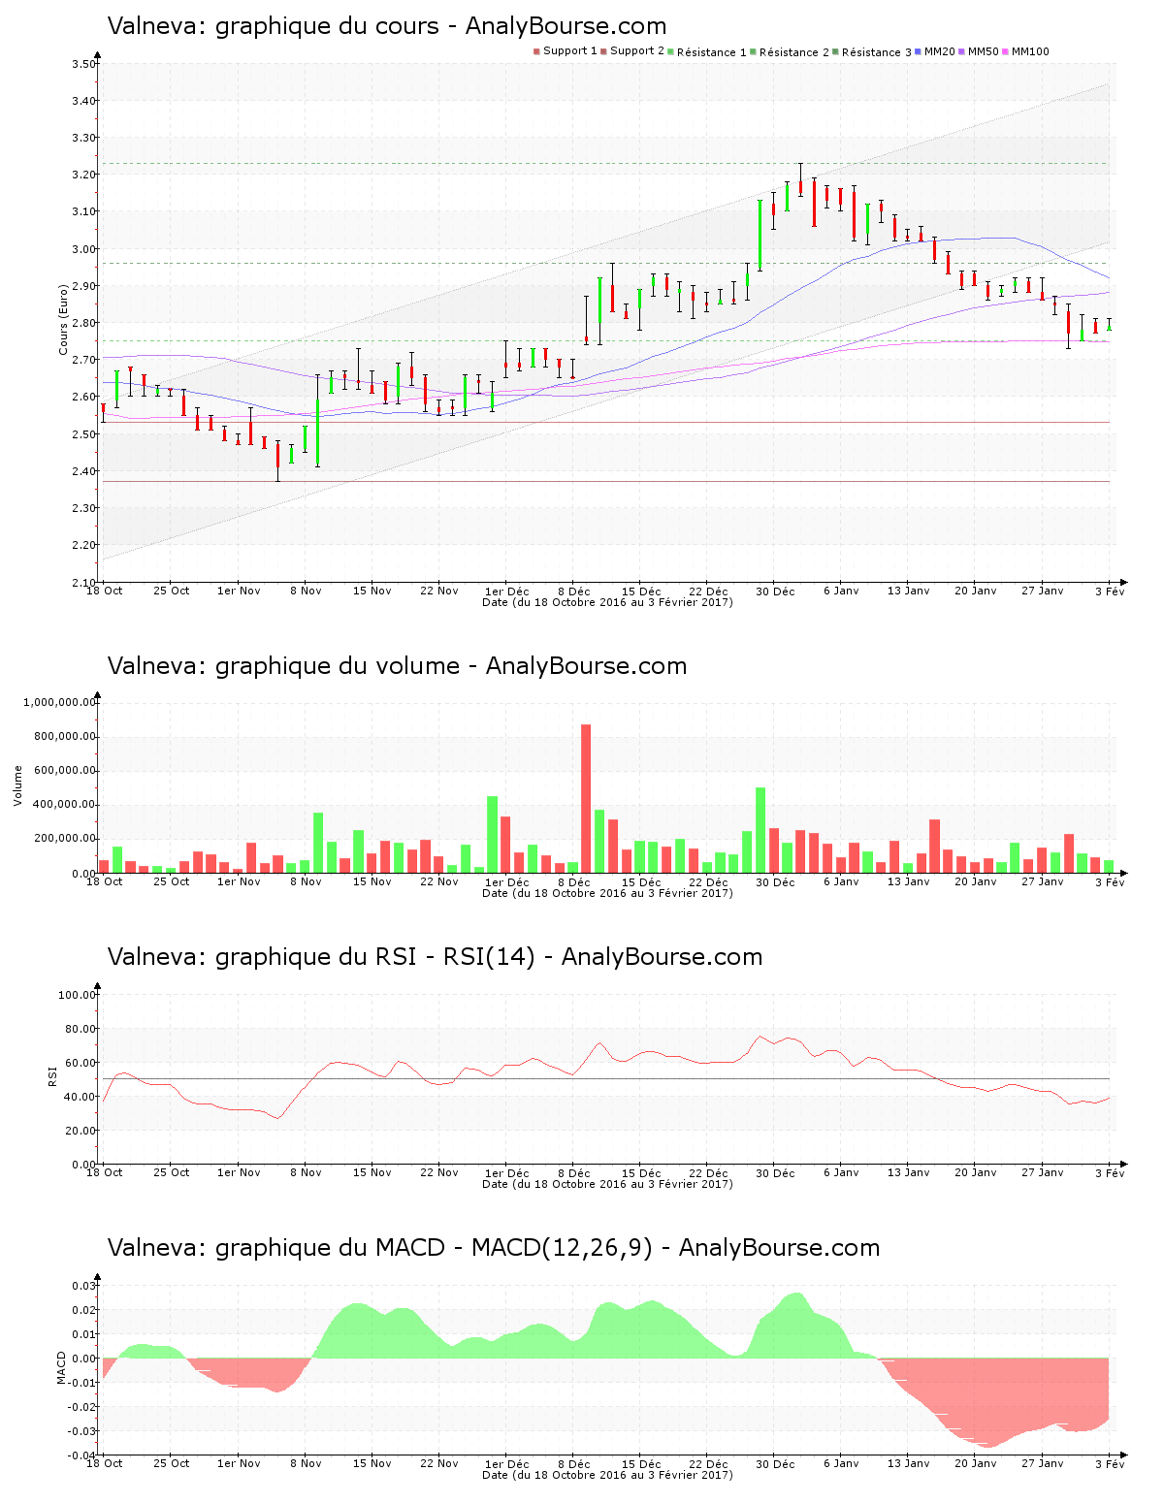Click the tall green volume bar before 30 Déc

click(x=760, y=830)
